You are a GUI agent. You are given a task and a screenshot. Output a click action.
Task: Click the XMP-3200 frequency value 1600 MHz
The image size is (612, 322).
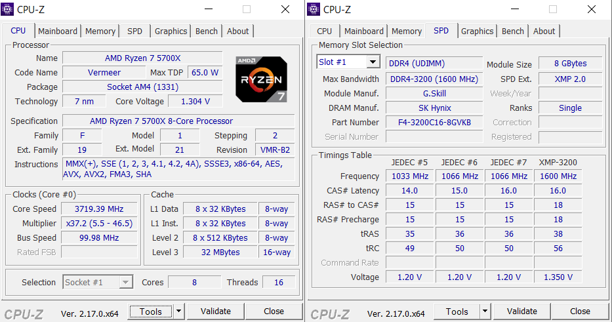558,176
